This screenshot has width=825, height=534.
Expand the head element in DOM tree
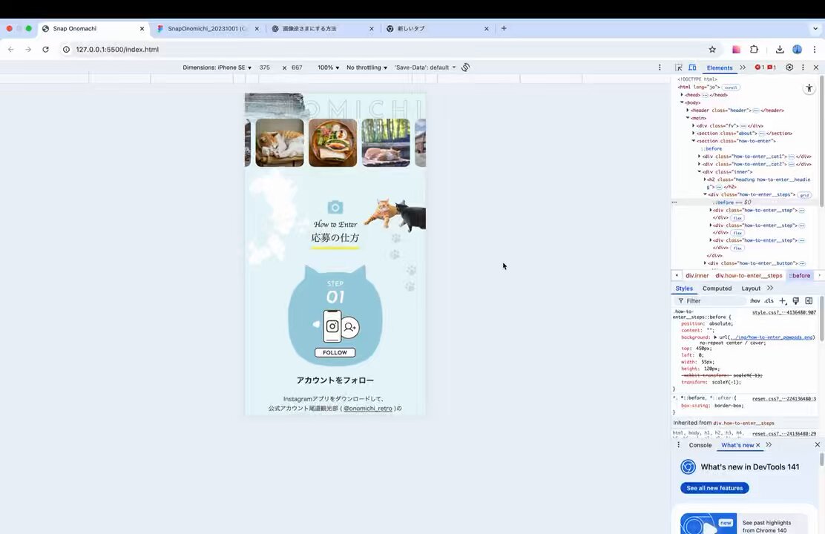pyautogui.click(x=682, y=95)
